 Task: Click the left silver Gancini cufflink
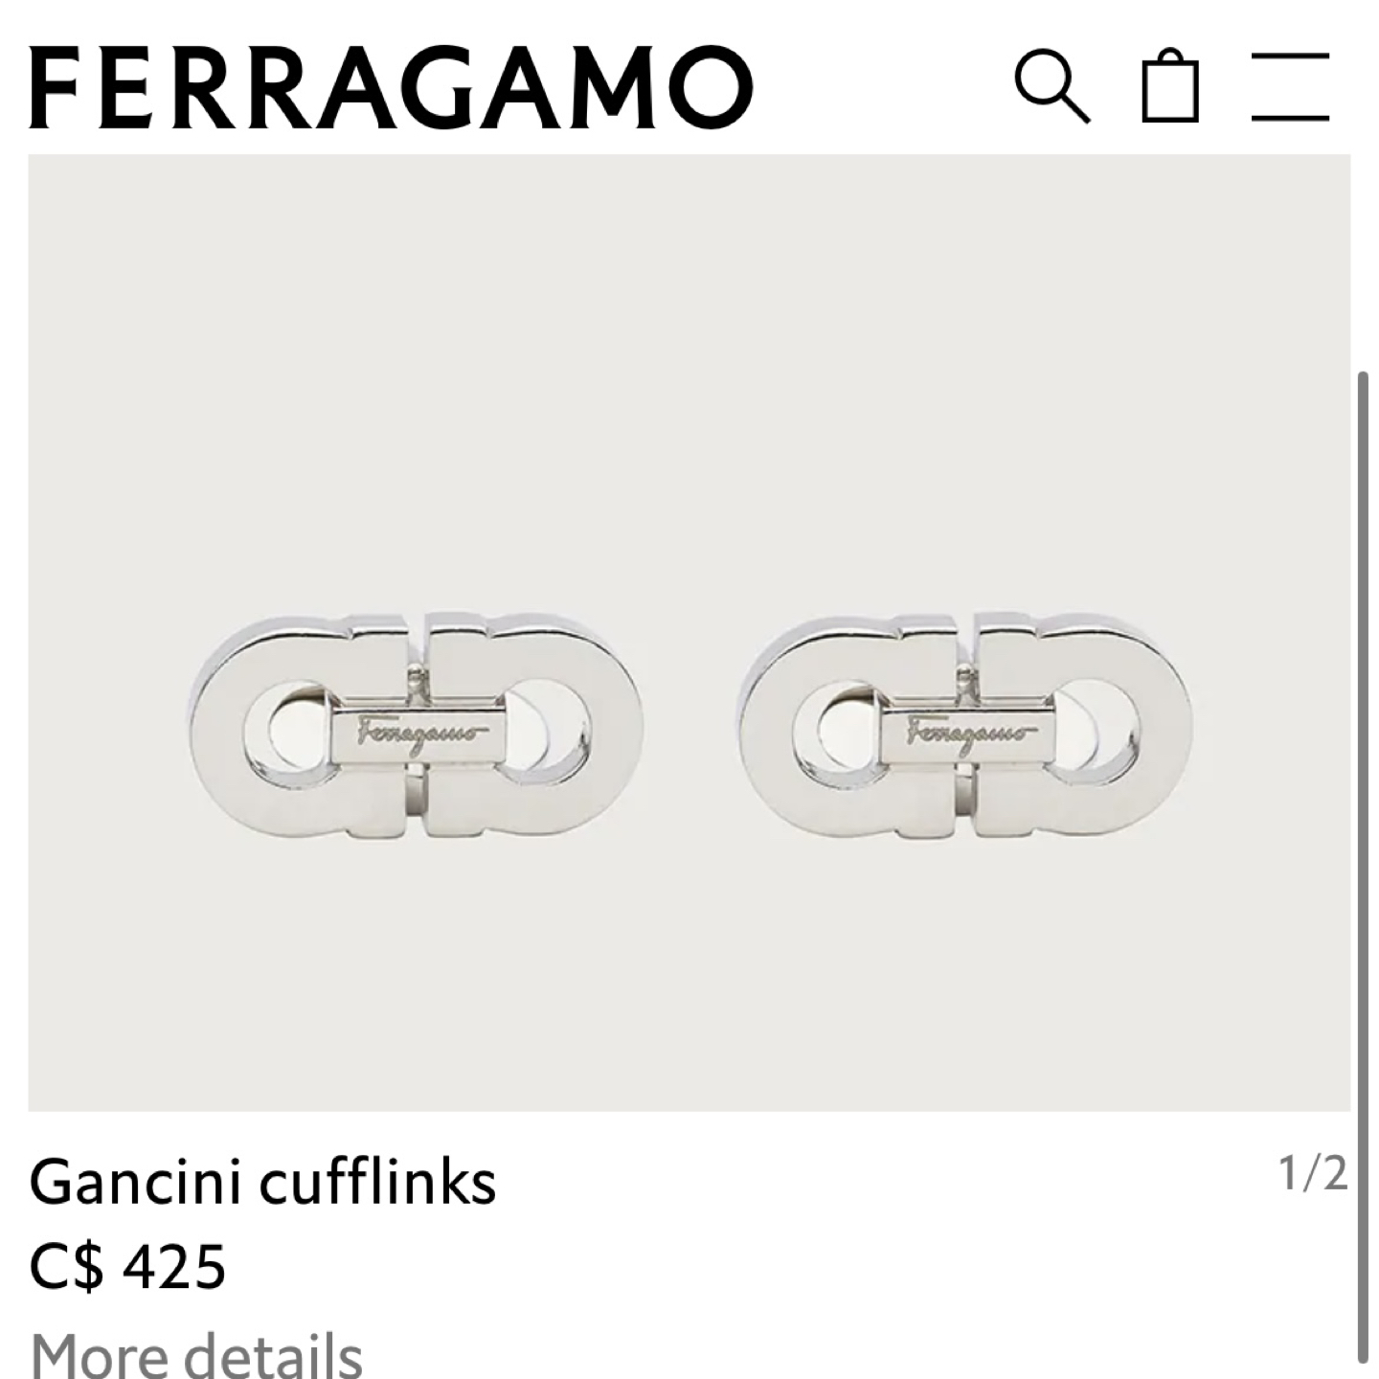tap(417, 723)
